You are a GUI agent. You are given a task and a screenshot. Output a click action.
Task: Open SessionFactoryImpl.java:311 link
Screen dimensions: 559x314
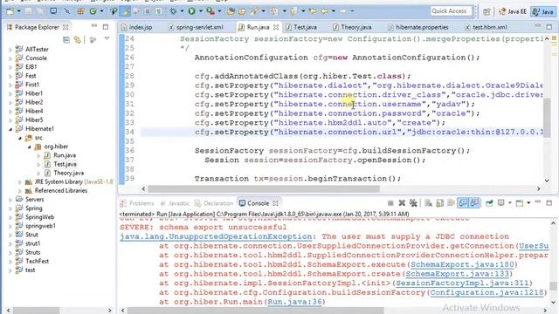tap(462, 283)
